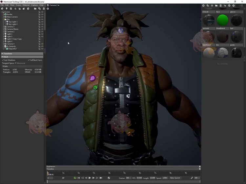Select the brown Headband material sphere
The image size is (246, 184).
(222, 37)
